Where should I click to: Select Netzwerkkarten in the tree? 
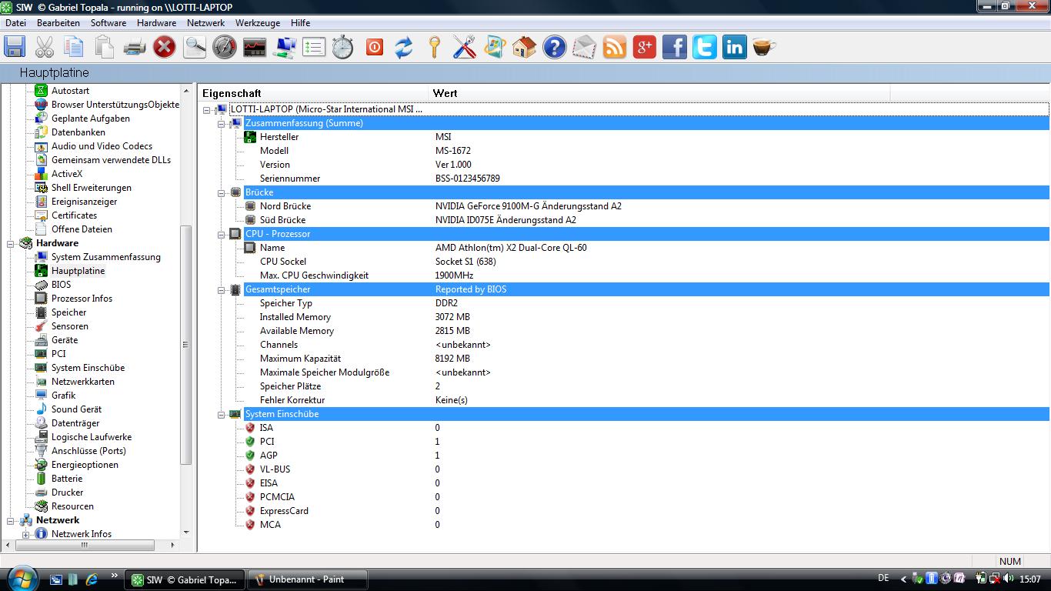[83, 382]
